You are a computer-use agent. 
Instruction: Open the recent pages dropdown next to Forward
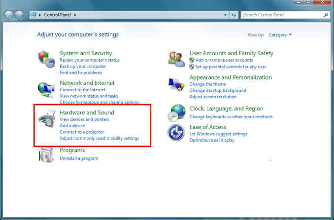[x=27, y=15]
